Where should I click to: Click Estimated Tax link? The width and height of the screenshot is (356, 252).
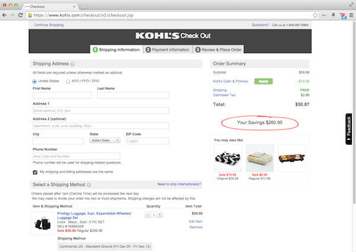click(224, 95)
